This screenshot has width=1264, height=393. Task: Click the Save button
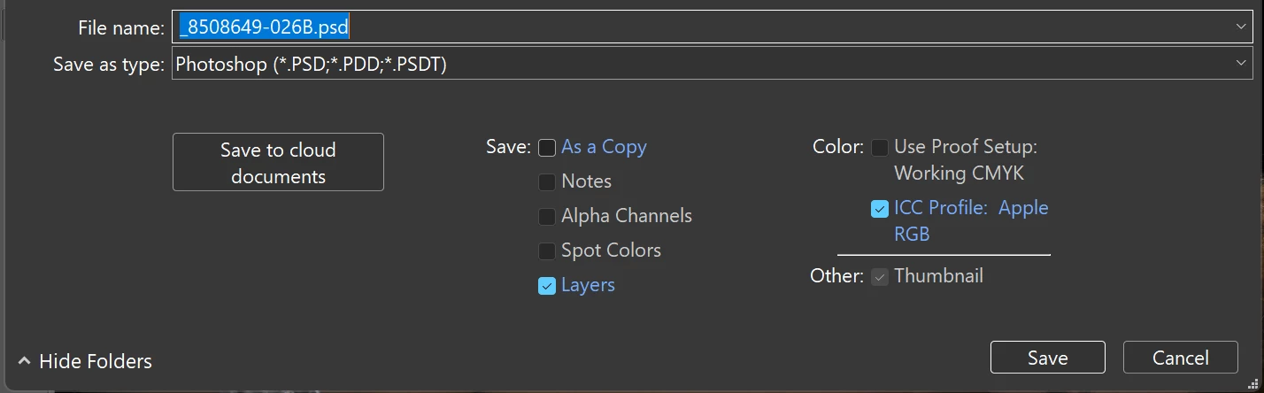[1047, 358]
